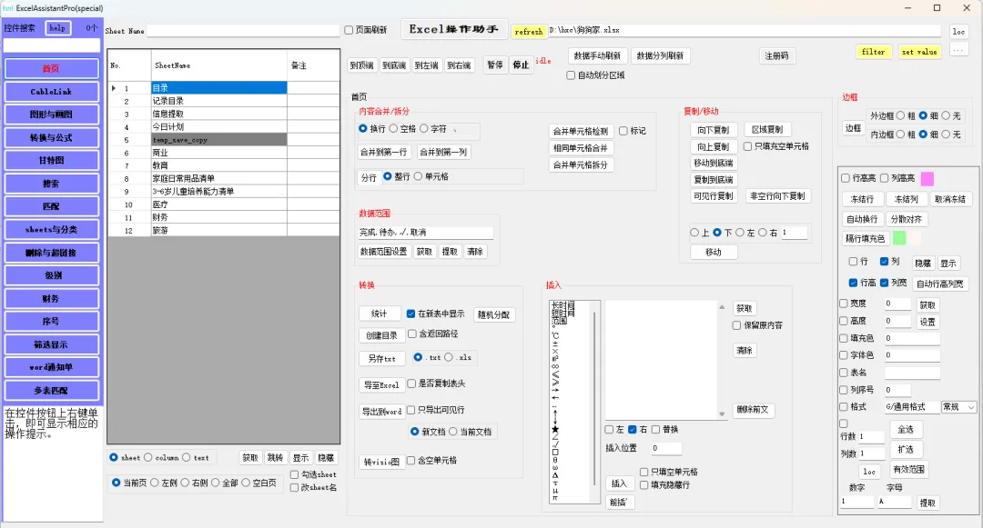Open the 首页 sidebar tab
The height and width of the screenshot is (528, 983).
click(51, 68)
